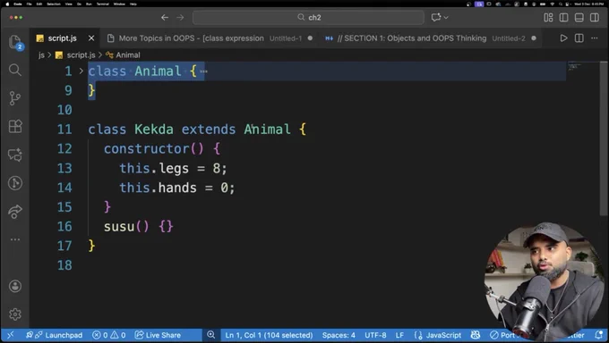Open notifications bell in status bar
Viewport: 609px width, 343px height.
click(x=599, y=335)
